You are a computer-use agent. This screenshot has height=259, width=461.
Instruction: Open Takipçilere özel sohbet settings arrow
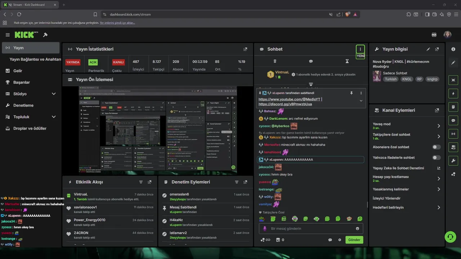coord(439,136)
